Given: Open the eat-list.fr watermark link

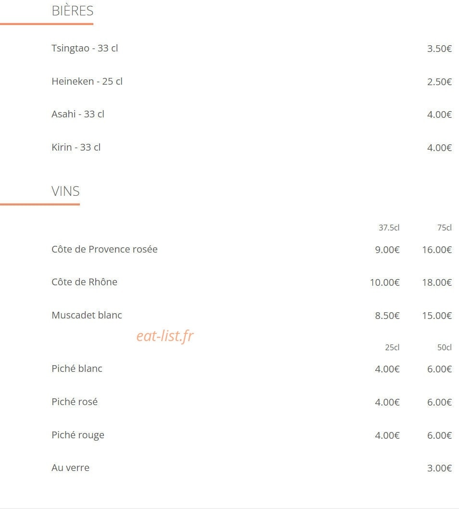Looking at the screenshot, I should (165, 336).
